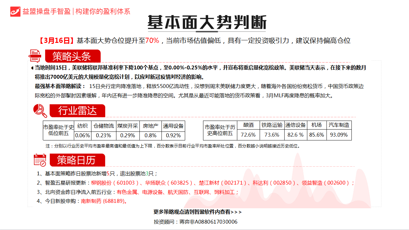
Task: Click the calendar icon beside 策略日历
Action: [40, 160]
